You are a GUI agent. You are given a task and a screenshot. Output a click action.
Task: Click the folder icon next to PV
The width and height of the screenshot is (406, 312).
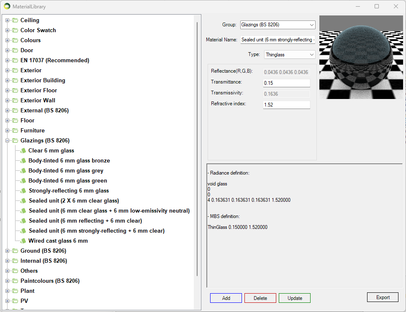pyautogui.click(x=15, y=301)
